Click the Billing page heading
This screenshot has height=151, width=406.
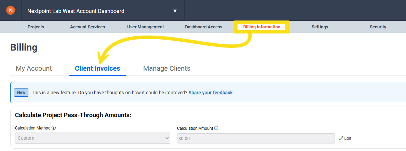pos(24,47)
